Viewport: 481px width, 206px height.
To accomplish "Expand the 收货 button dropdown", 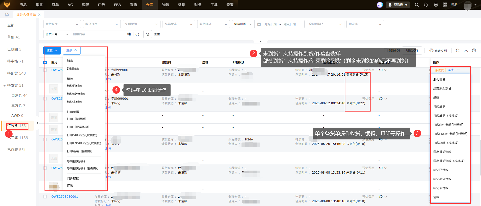I will [52, 50].
